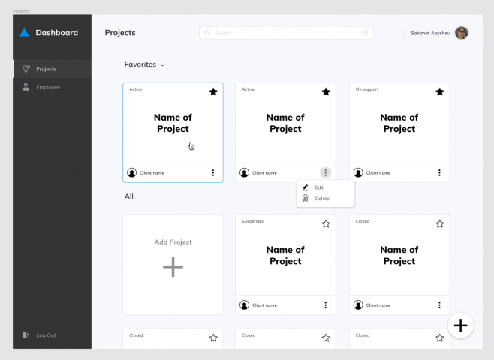Focus the Search input field

click(286, 33)
